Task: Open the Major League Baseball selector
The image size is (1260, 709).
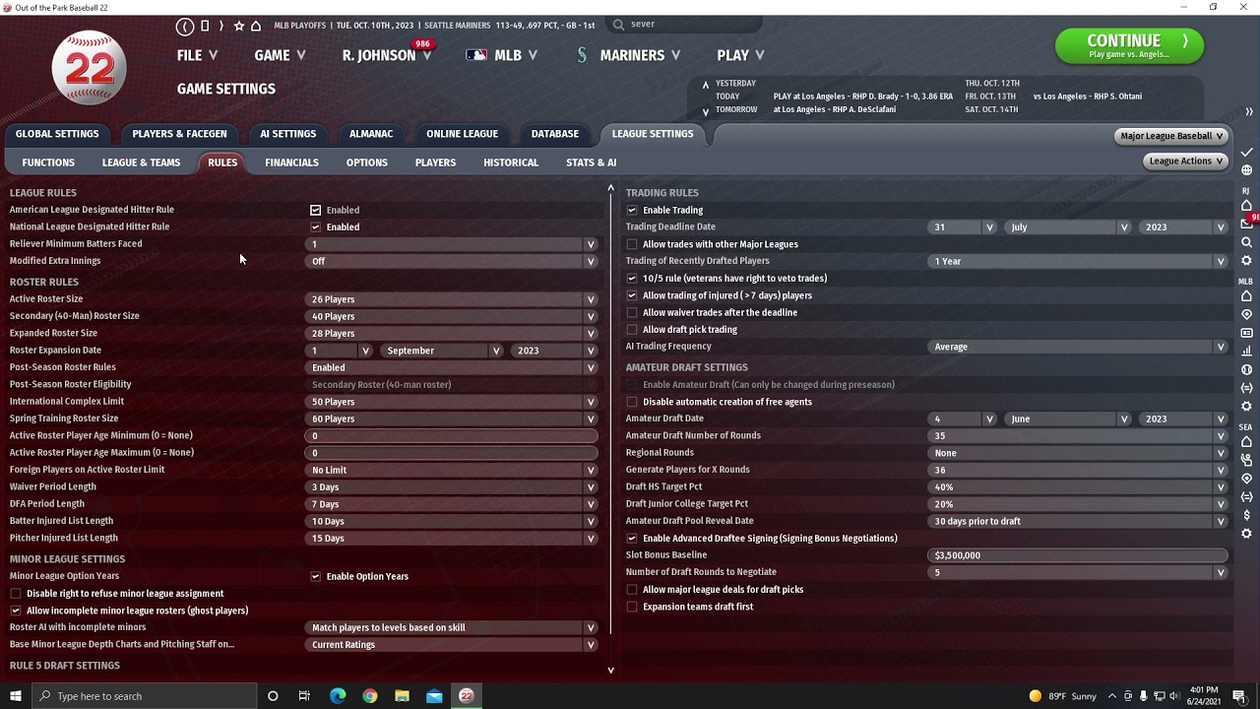Action: pos(1171,136)
